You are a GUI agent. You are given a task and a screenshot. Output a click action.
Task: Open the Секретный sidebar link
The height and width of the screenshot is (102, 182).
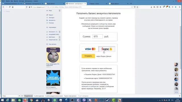tap(53, 40)
